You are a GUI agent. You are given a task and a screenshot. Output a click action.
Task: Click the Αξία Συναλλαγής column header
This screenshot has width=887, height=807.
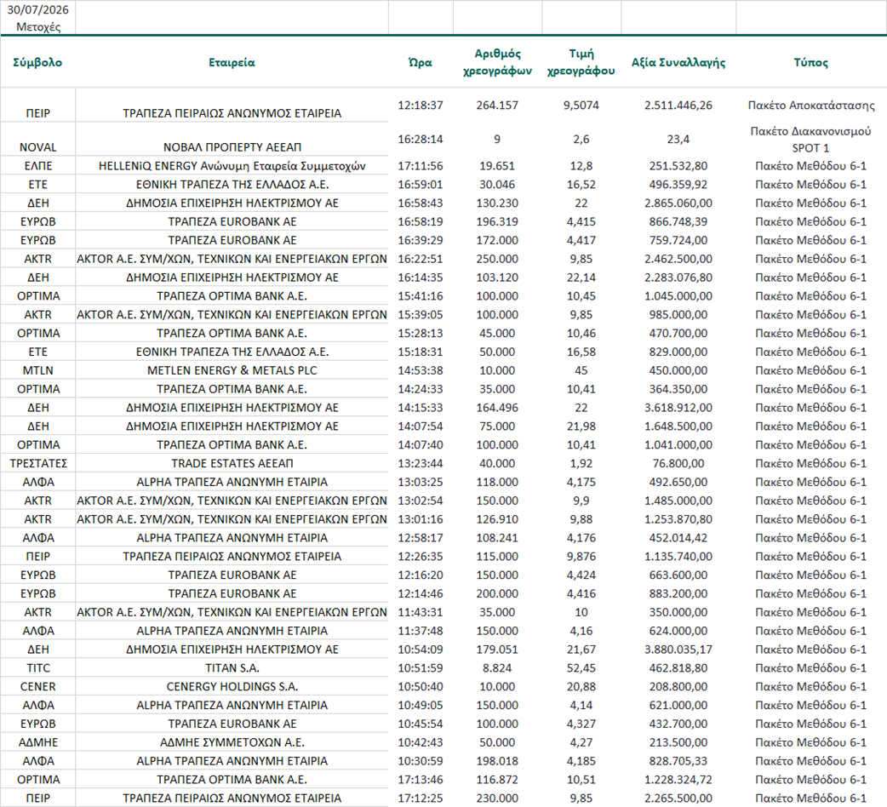[678, 62]
